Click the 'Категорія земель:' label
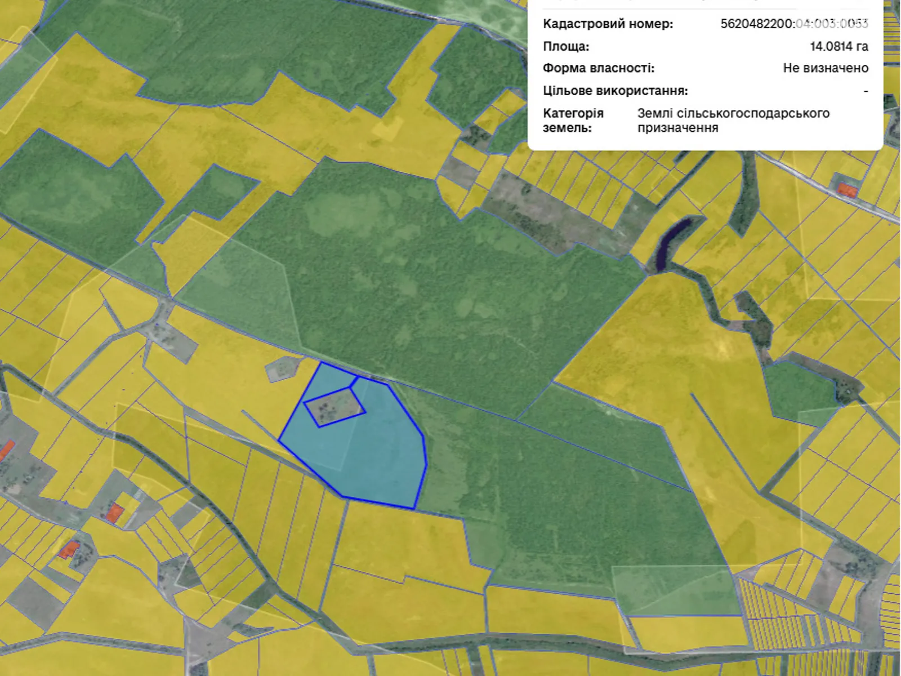This screenshot has height=676, width=901. [x=573, y=120]
